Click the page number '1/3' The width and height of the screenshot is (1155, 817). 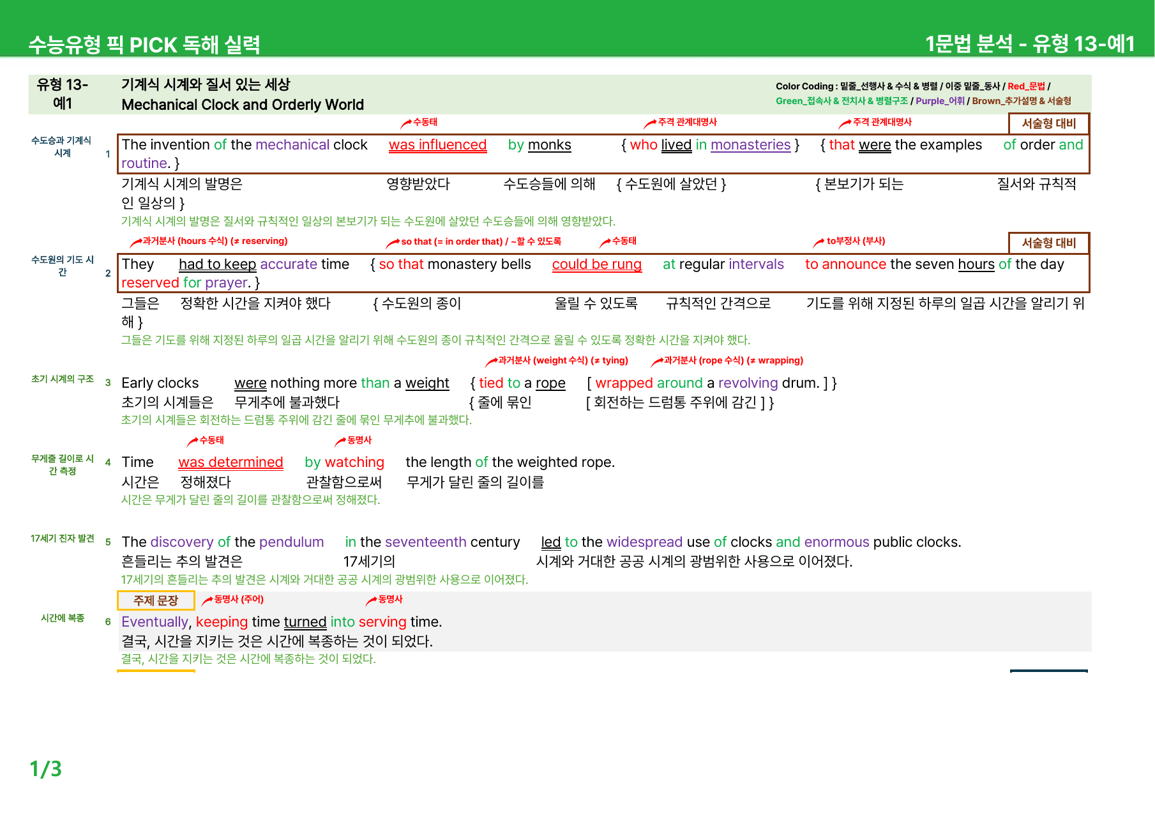coord(46,768)
